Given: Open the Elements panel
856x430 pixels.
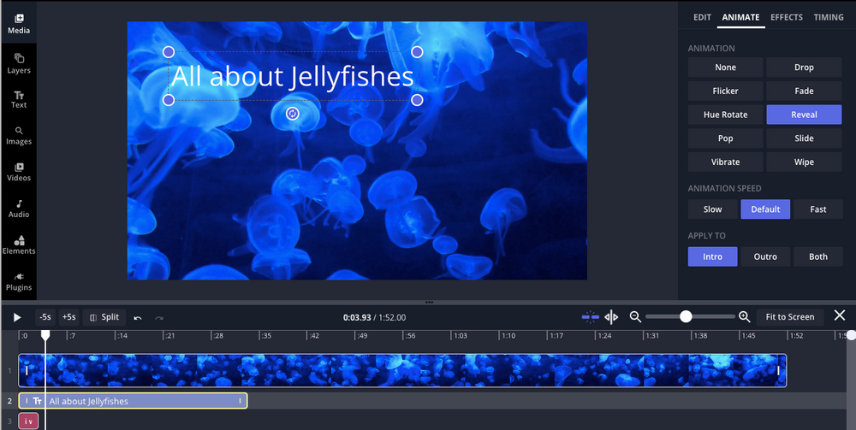Looking at the screenshot, I should point(18,244).
